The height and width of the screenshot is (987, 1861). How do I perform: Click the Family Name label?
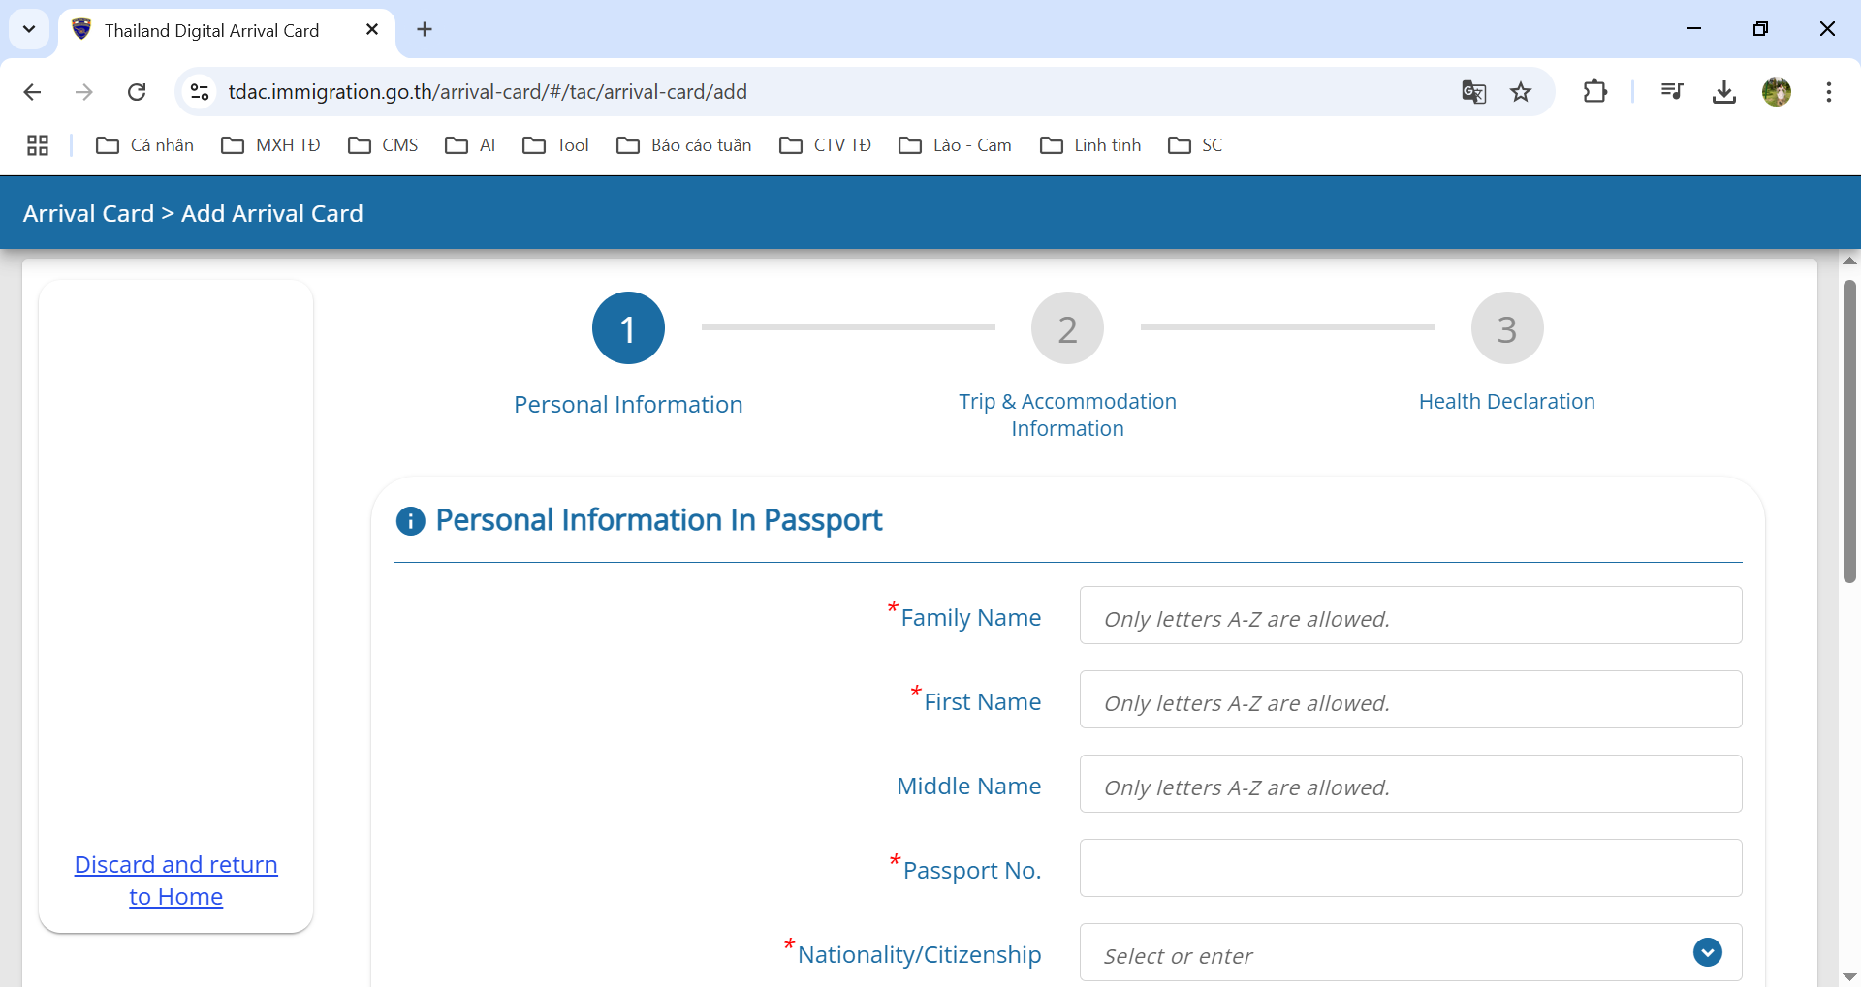tap(971, 618)
